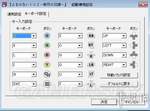This screenshot has height=111, width=150.
Task: Click the yellow Y button icon
Action: coord(47,65)
